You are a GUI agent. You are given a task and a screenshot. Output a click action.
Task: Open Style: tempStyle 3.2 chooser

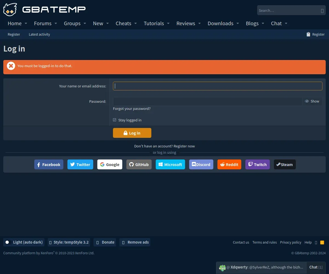pos(69,242)
